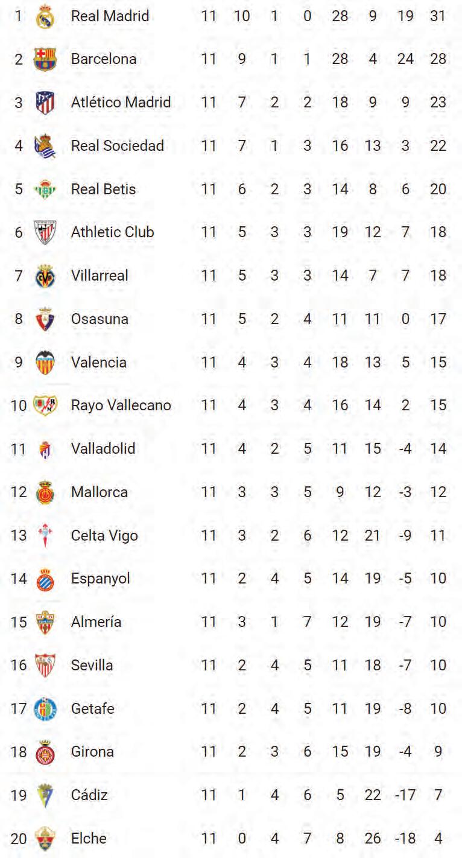Click Cádiz points value 7
The width and height of the screenshot is (462, 858).
click(x=438, y=795)
